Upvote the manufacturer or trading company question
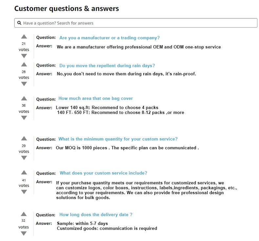 coord(24,37)
